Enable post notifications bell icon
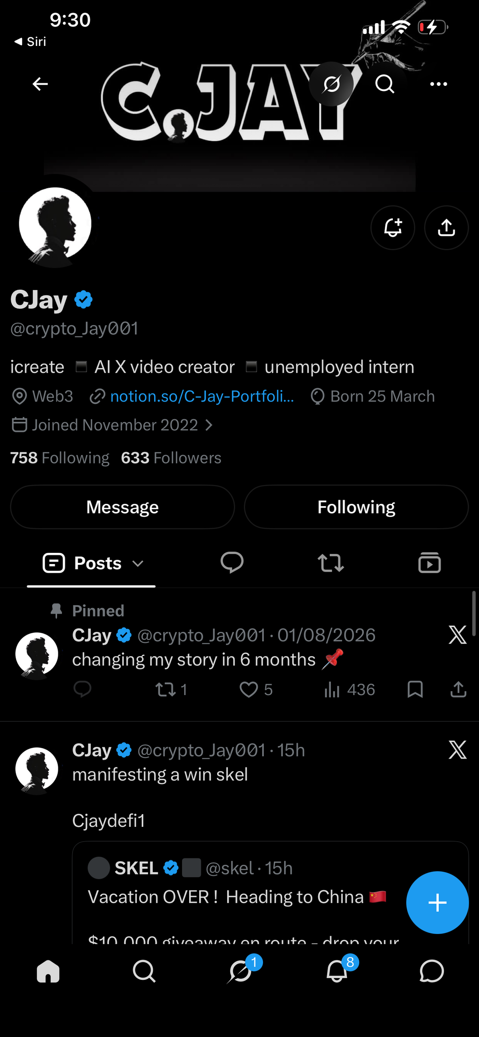This screenshot has width=479, height=1037. click(392, 227)
